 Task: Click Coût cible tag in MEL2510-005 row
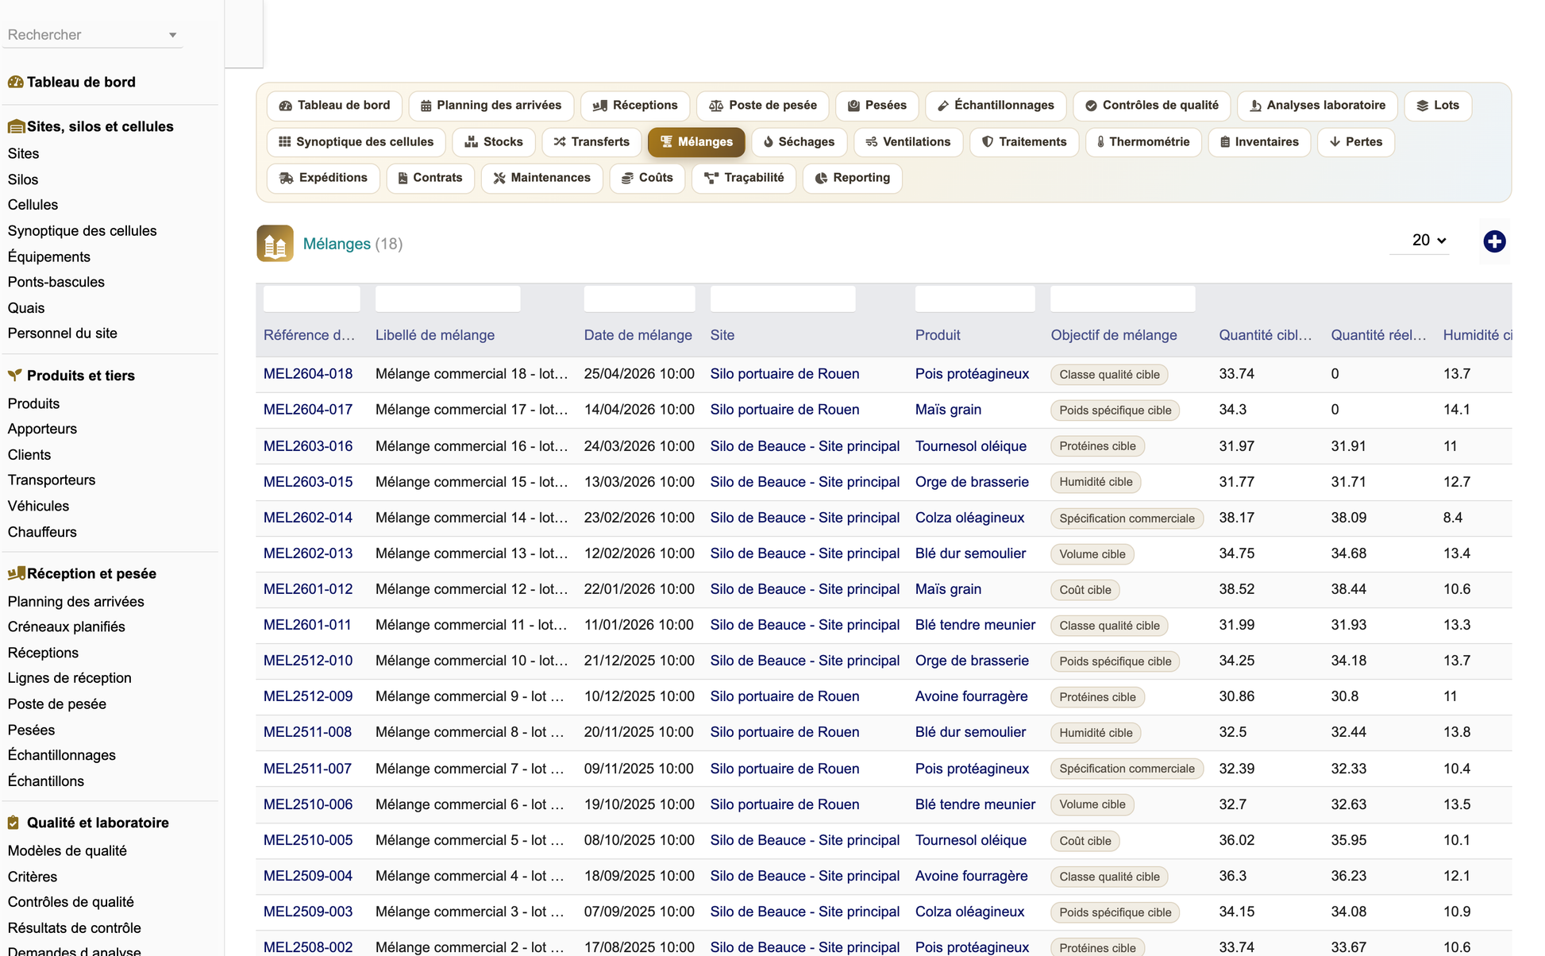point(1085,841)
